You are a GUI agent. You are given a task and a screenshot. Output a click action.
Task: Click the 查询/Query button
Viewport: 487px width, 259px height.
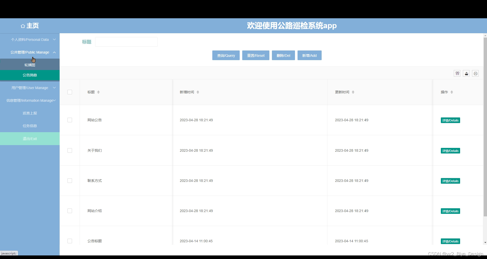[x=226, y=55]
